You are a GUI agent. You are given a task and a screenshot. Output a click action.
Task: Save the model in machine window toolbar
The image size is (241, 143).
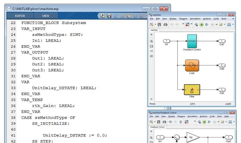coord(159,24)
